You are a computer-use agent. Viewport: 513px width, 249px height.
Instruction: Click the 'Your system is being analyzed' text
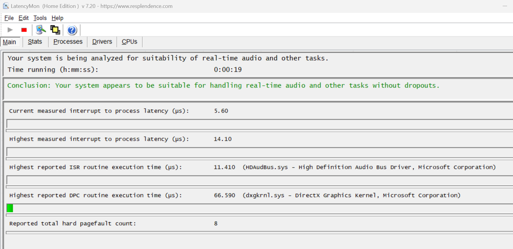pyautogui.click(x=168, y=58)
